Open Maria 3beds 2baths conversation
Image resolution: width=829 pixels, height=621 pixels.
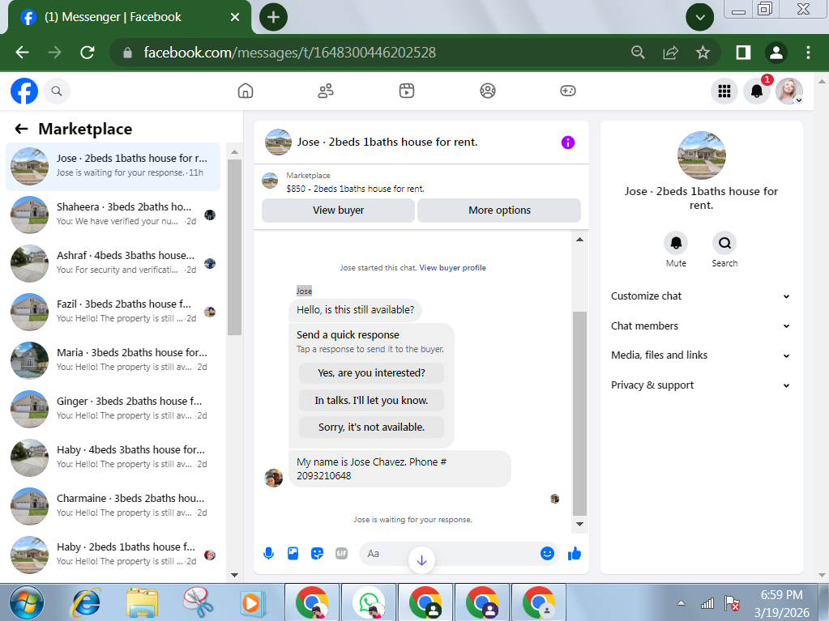point(113,360)
